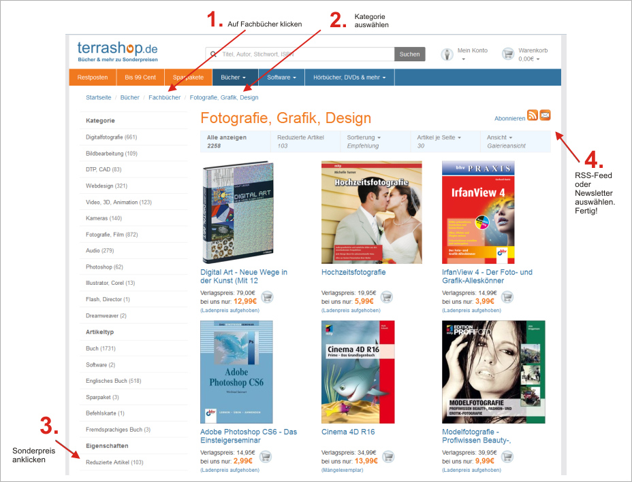Viewport: 632px width, 482px height.
Task: Click the Abonnieren link
Action: (509, 118)
